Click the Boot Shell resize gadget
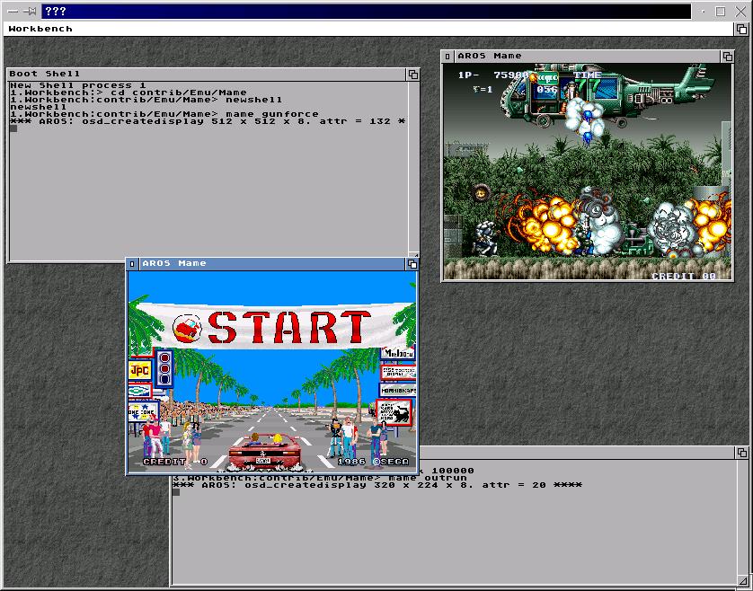This screenshot has width=753, height=591. [413, 257]
